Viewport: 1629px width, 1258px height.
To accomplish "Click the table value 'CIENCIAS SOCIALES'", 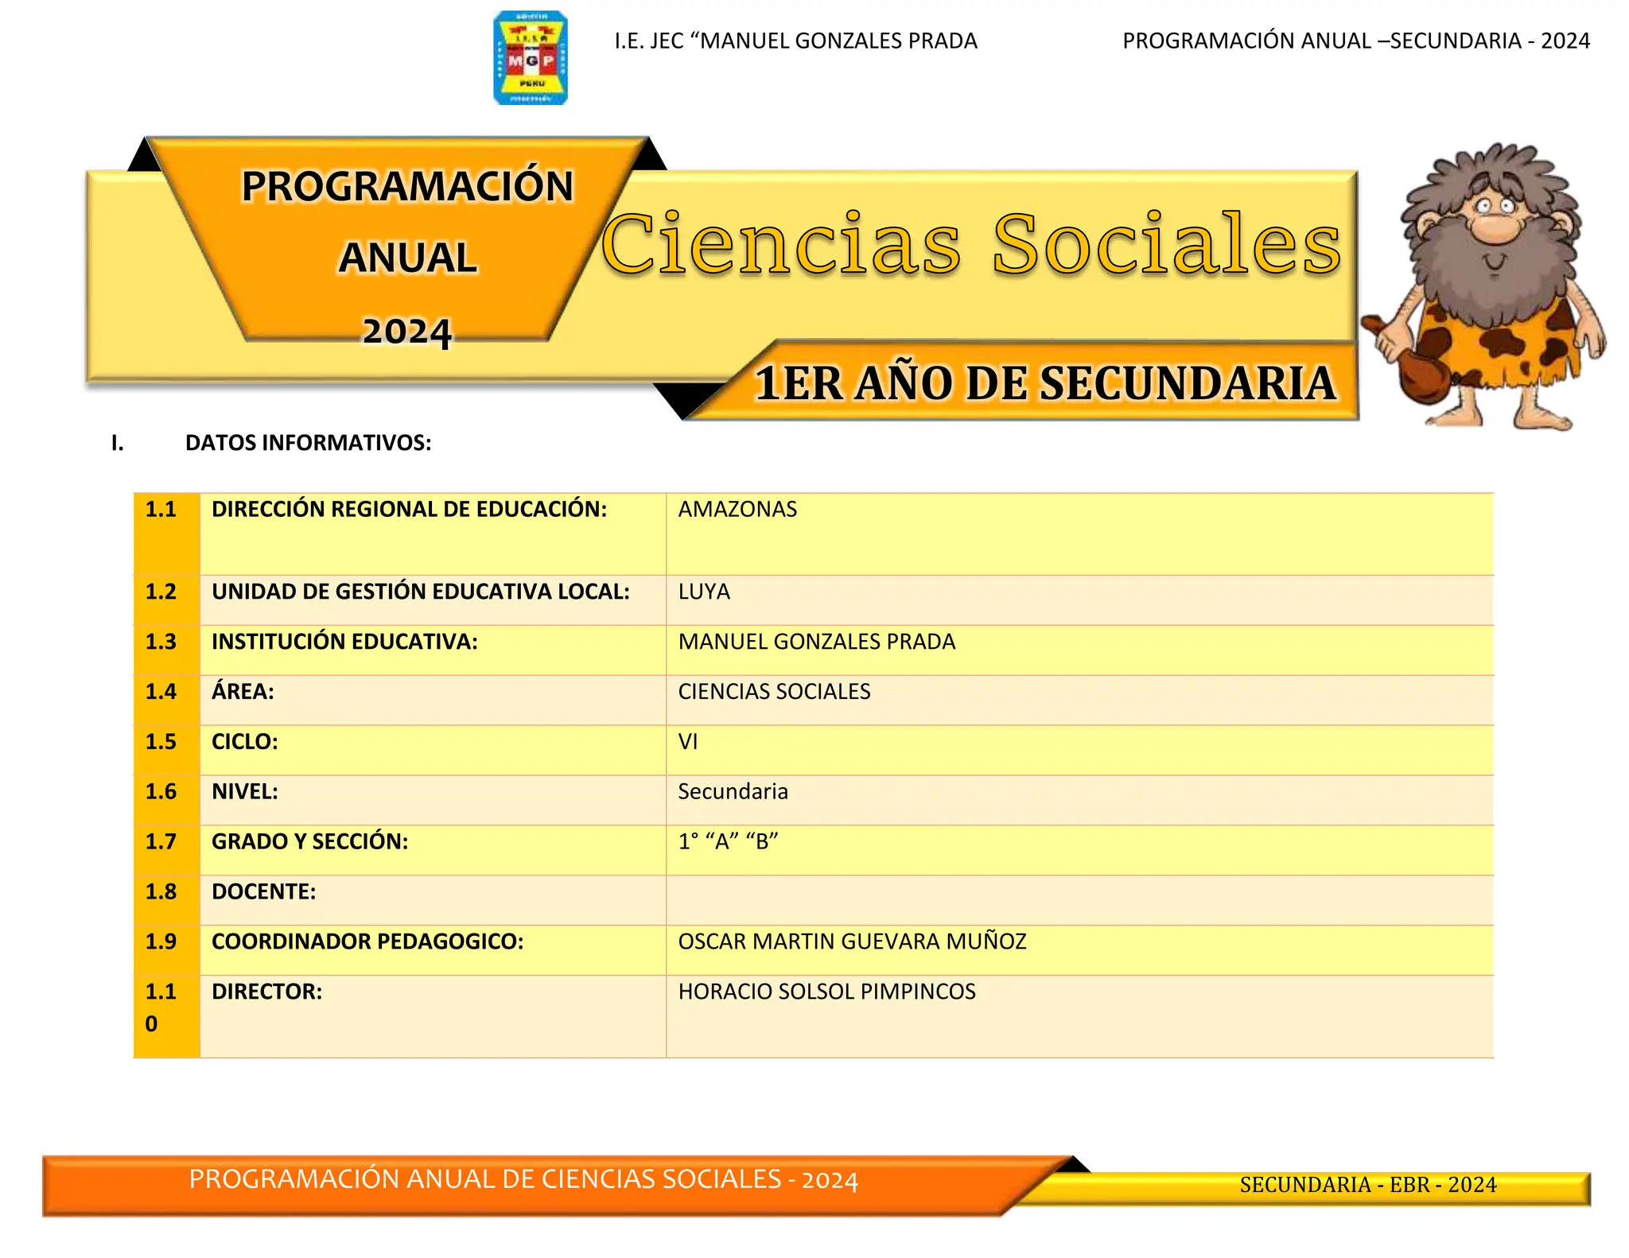I will pos(774,692).
